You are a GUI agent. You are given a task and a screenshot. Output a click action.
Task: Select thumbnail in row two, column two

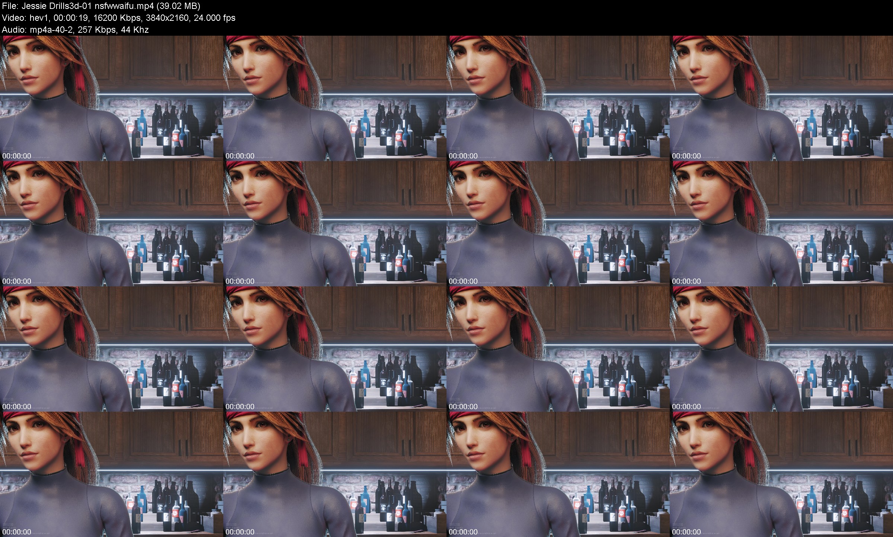pyautogui.click(x=335, y=224)
